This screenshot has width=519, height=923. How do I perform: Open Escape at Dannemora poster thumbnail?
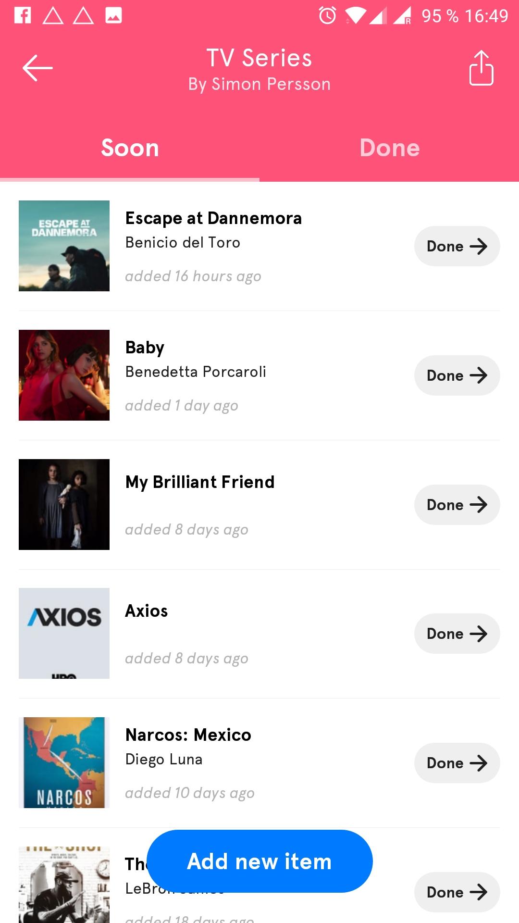point(64,246)
